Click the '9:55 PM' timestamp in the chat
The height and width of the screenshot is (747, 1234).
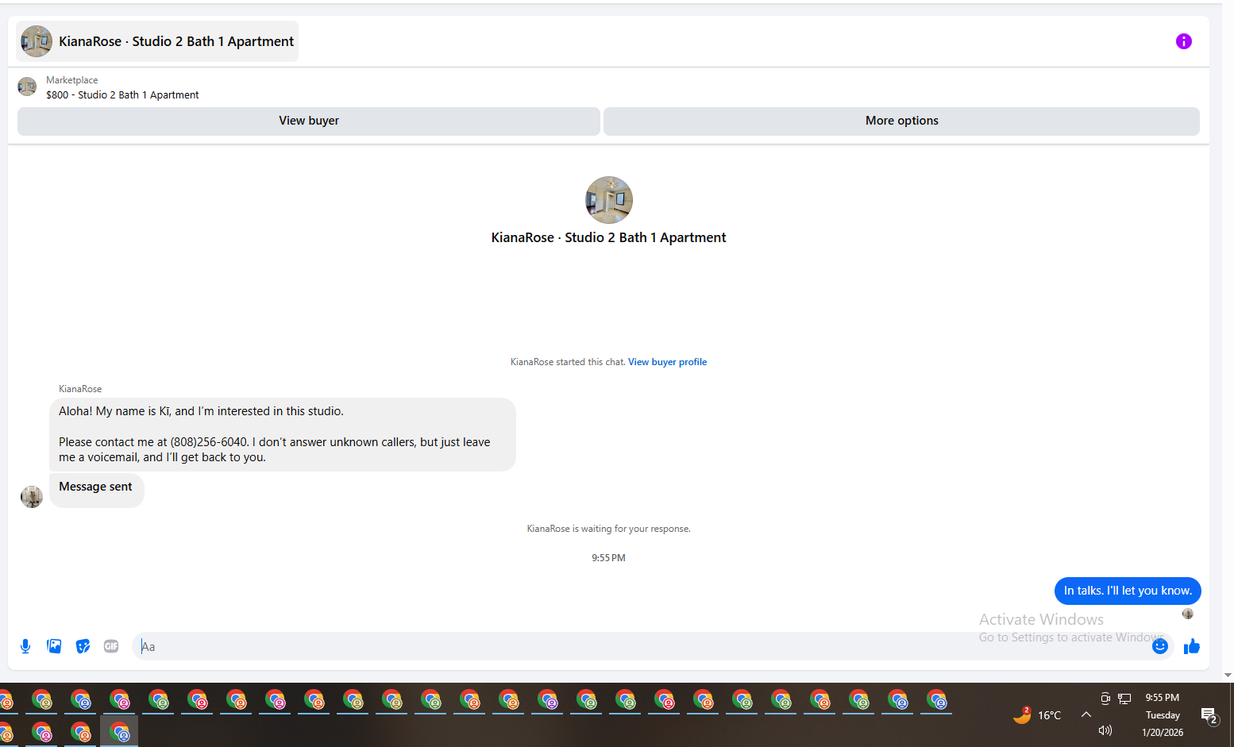click(609, 558)
